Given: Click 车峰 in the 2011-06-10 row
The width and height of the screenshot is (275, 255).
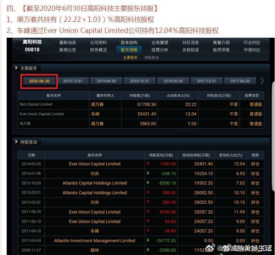Looking at the screenshot, I should point(95,231).
